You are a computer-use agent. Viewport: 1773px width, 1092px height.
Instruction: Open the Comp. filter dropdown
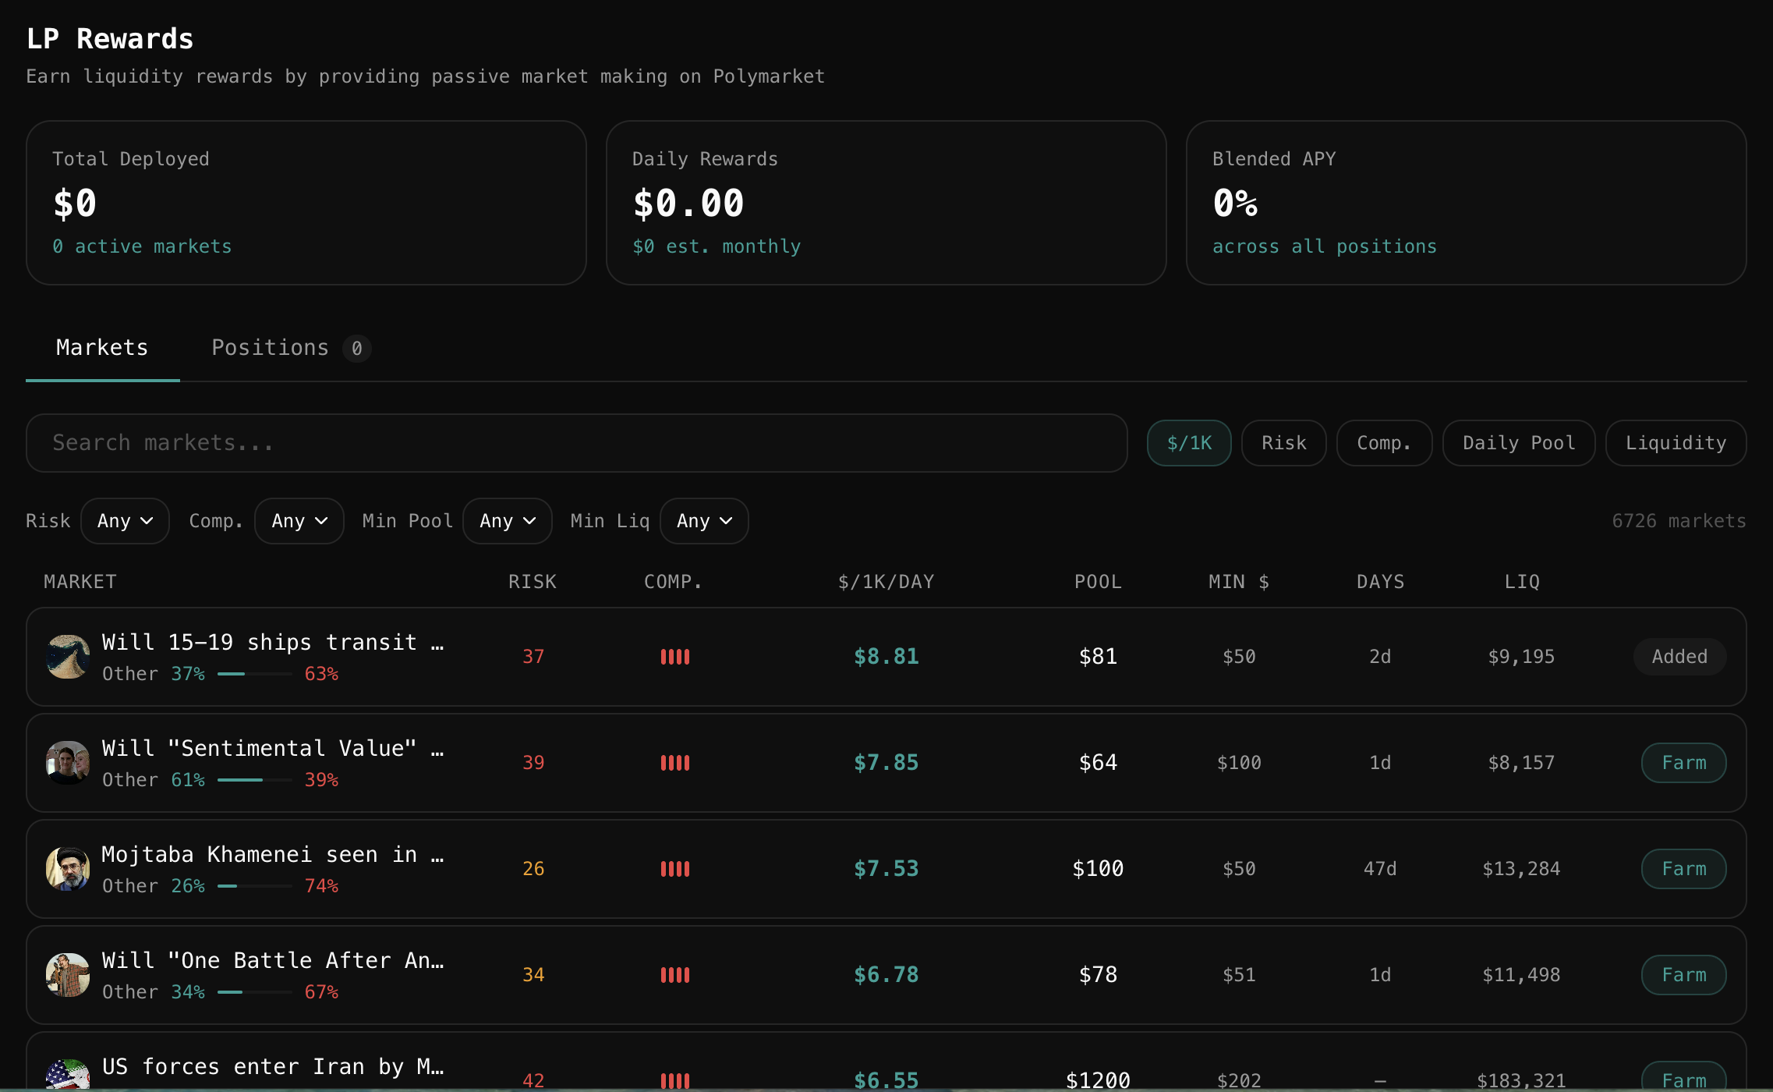(299, 521)
